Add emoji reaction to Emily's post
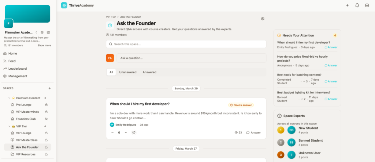 (134, 132)
